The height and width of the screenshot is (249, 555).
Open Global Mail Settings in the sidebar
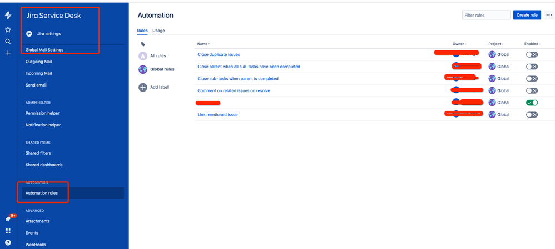tap(44, 50)
